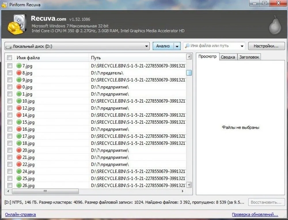The height and width of the screenshot is (220, 288).
Task: Click the Восстановить... button
Action: [x=266, y=203]
